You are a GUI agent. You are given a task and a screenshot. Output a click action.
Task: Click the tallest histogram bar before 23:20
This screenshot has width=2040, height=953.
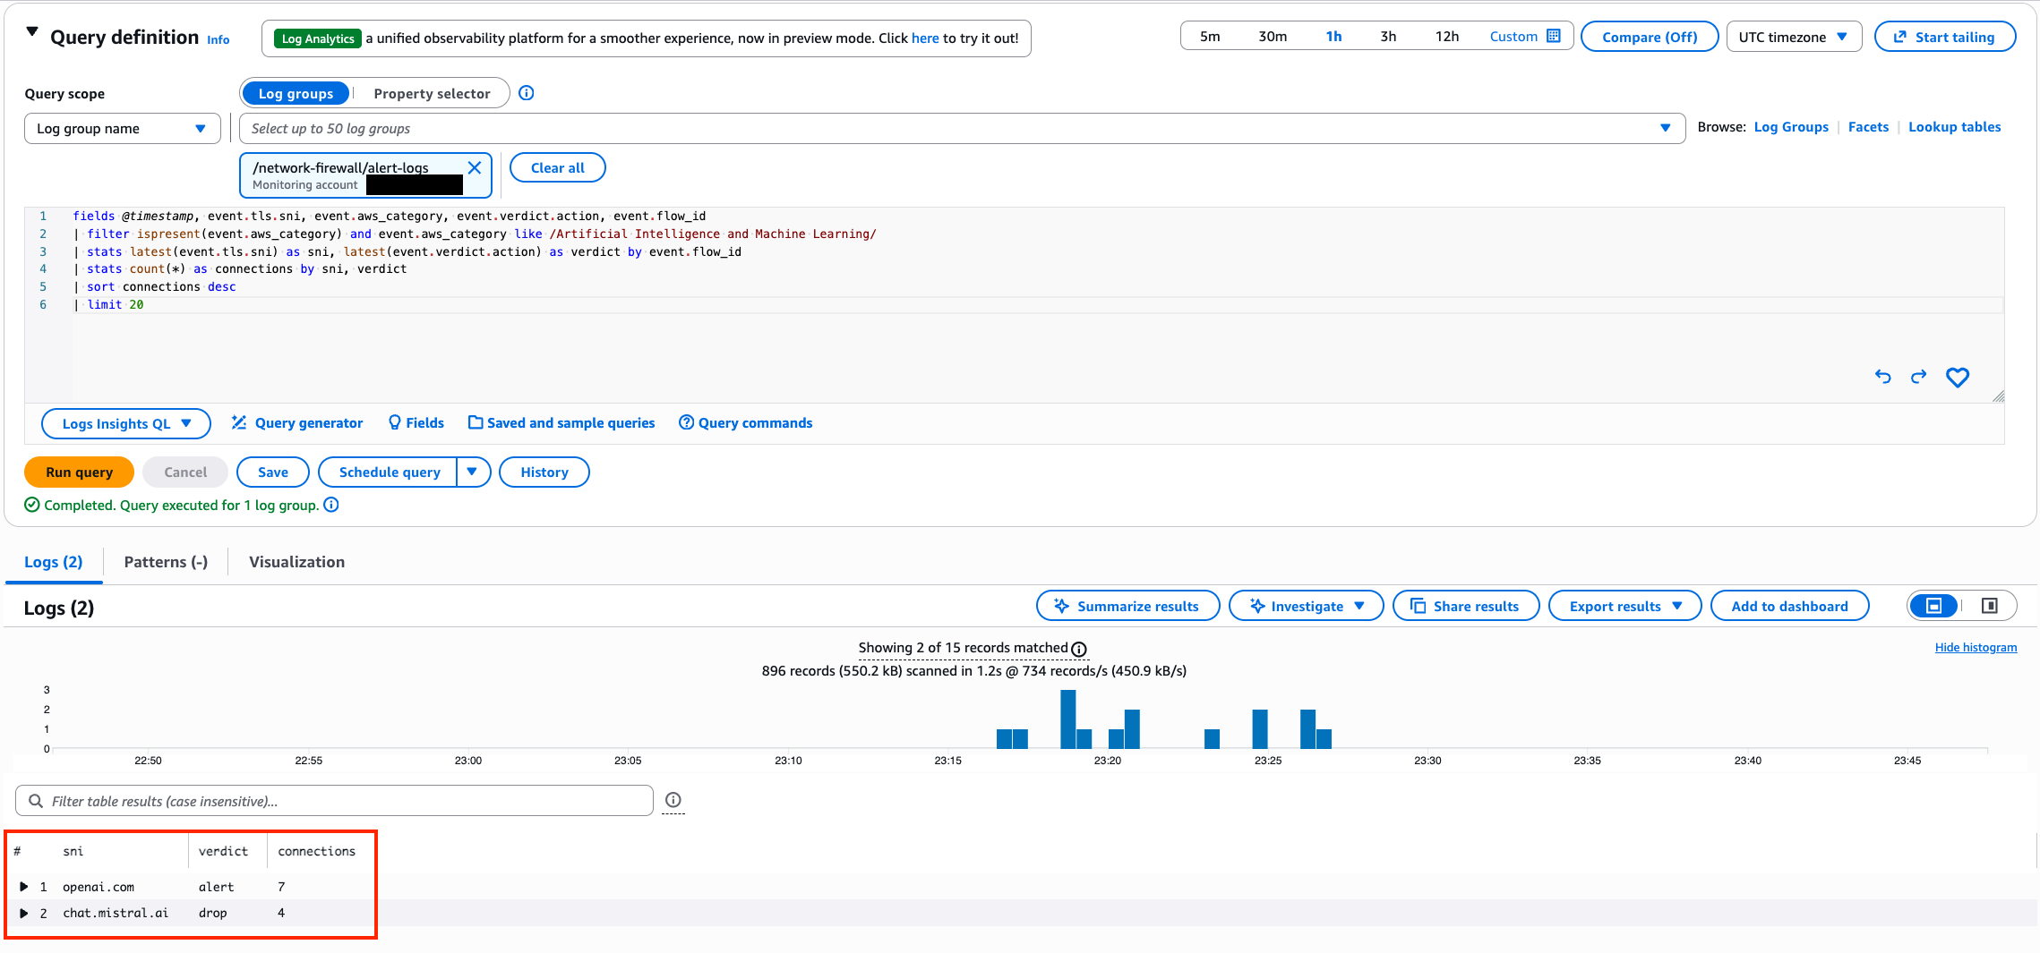[1067, 719]
